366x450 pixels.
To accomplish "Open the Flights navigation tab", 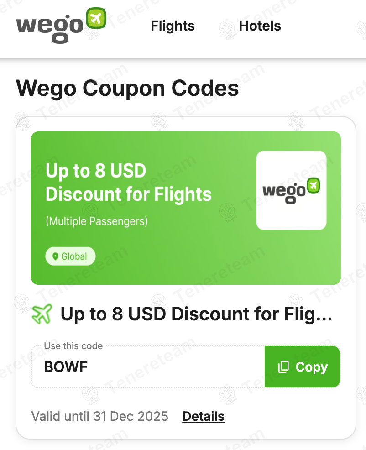I will tap(173, 26).
